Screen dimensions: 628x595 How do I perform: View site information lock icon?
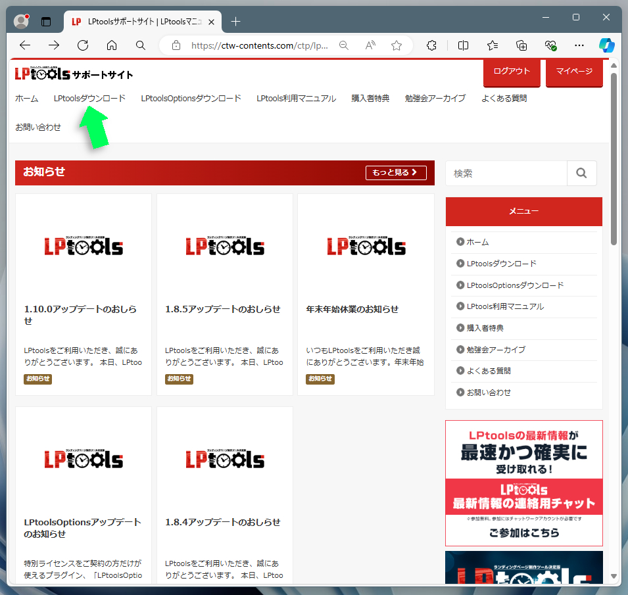pyautogui.click(x=176, y=45)
